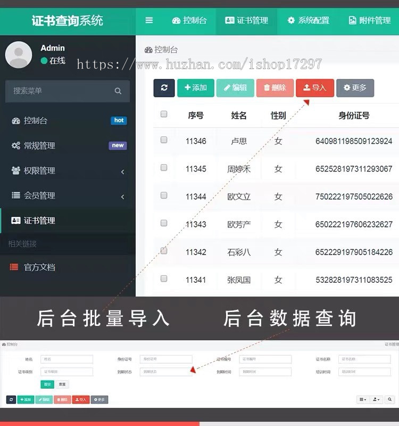Click the 编辑 button in the main toolbar

(235, 88)
